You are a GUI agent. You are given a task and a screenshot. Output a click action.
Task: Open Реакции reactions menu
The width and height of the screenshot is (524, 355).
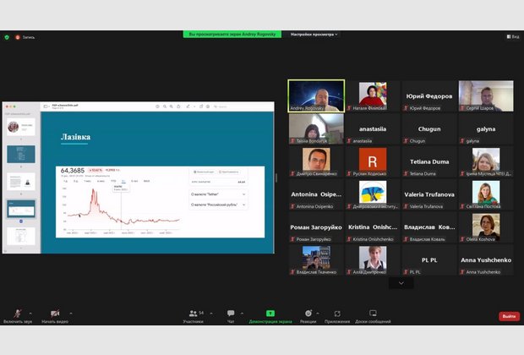pos(308,316)
